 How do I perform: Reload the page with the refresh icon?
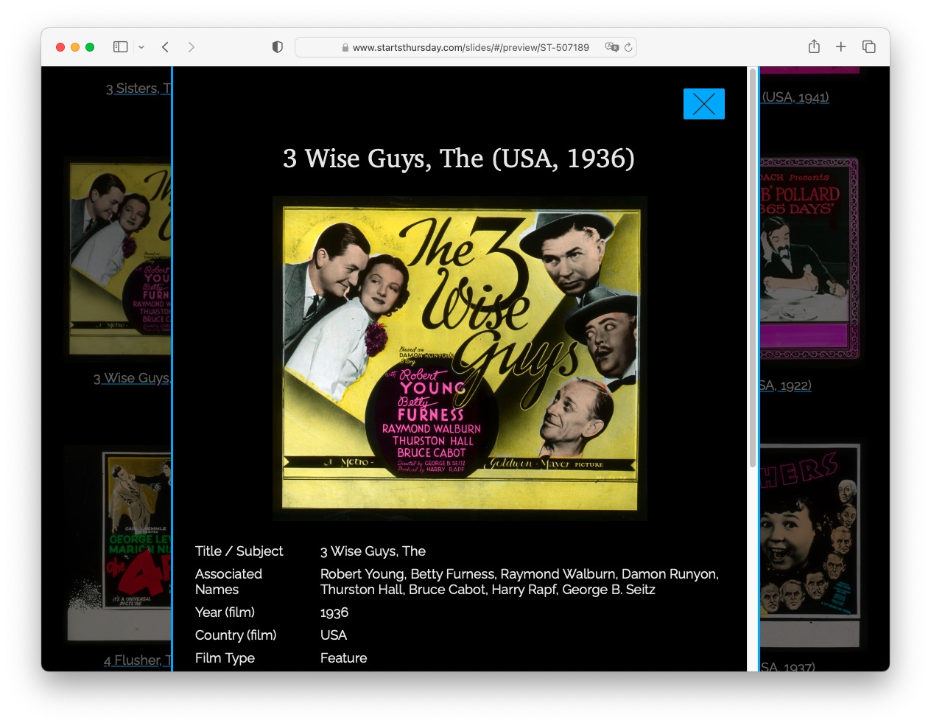628,47
